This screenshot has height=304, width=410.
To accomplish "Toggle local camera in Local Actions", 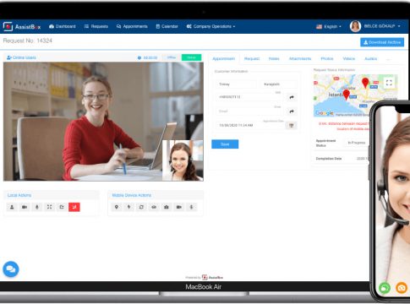I will (25, 207).
